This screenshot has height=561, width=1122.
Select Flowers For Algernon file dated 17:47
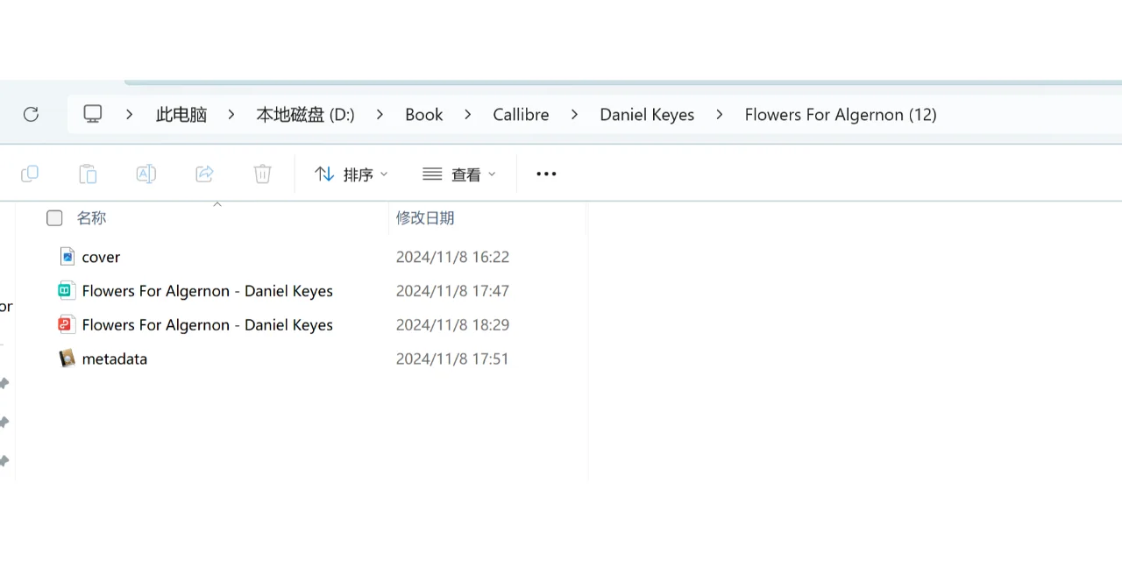(208, 291)
